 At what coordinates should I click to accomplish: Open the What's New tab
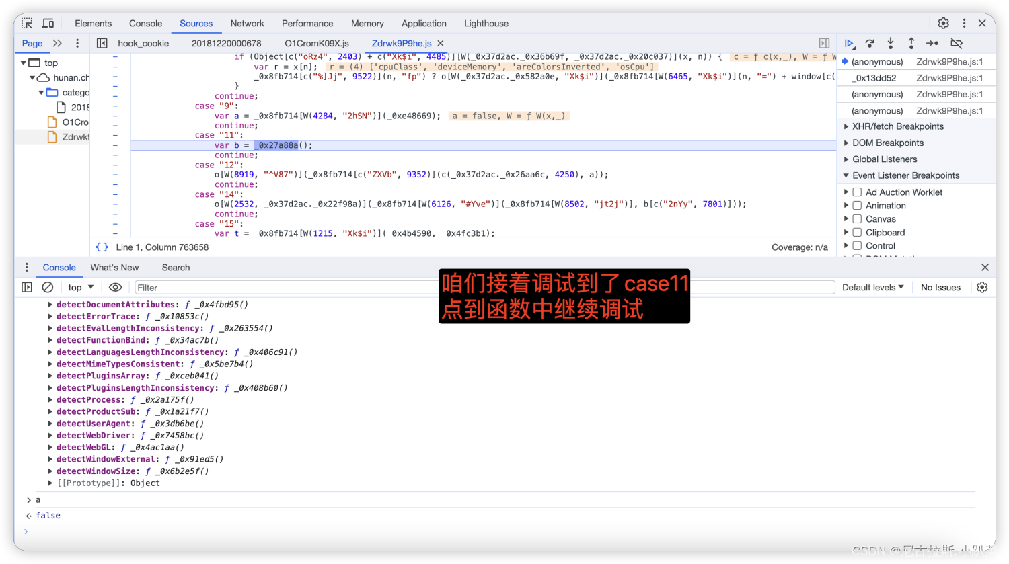point(114,267)
